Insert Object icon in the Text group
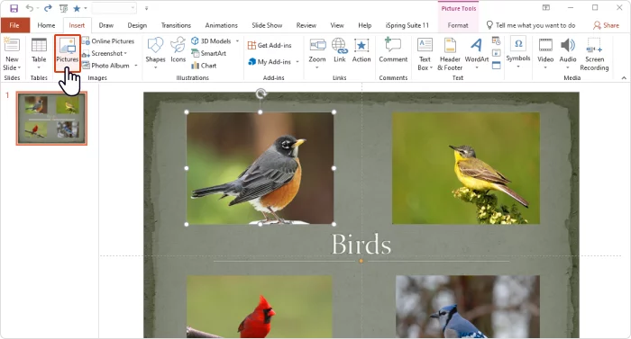 496,65
